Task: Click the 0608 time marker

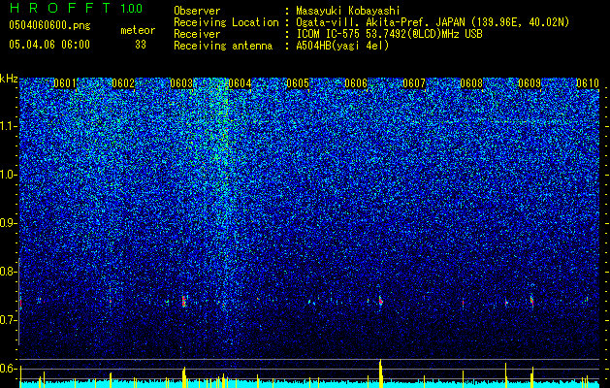Action: pyautogui.click(x=471, y=83)
